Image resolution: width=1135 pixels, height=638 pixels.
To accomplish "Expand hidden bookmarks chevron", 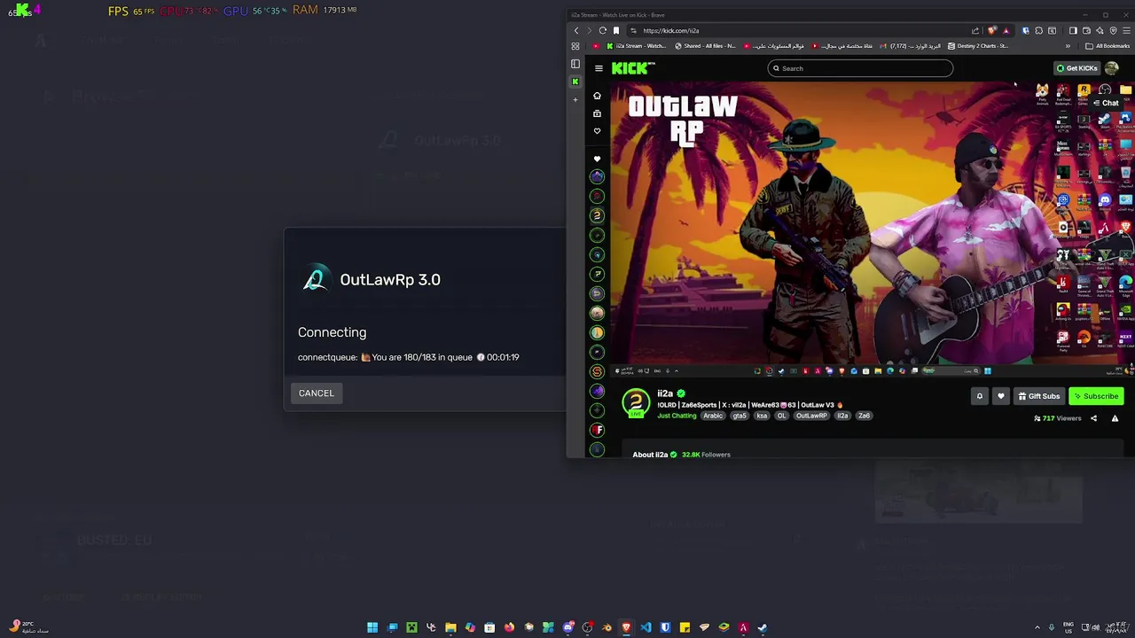I will (x=1068, y=46).
